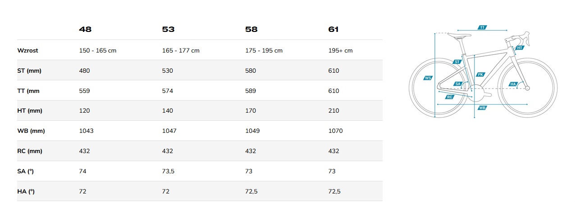
Task: Click the WB (mm) row label in table
Action: [31, 131]
